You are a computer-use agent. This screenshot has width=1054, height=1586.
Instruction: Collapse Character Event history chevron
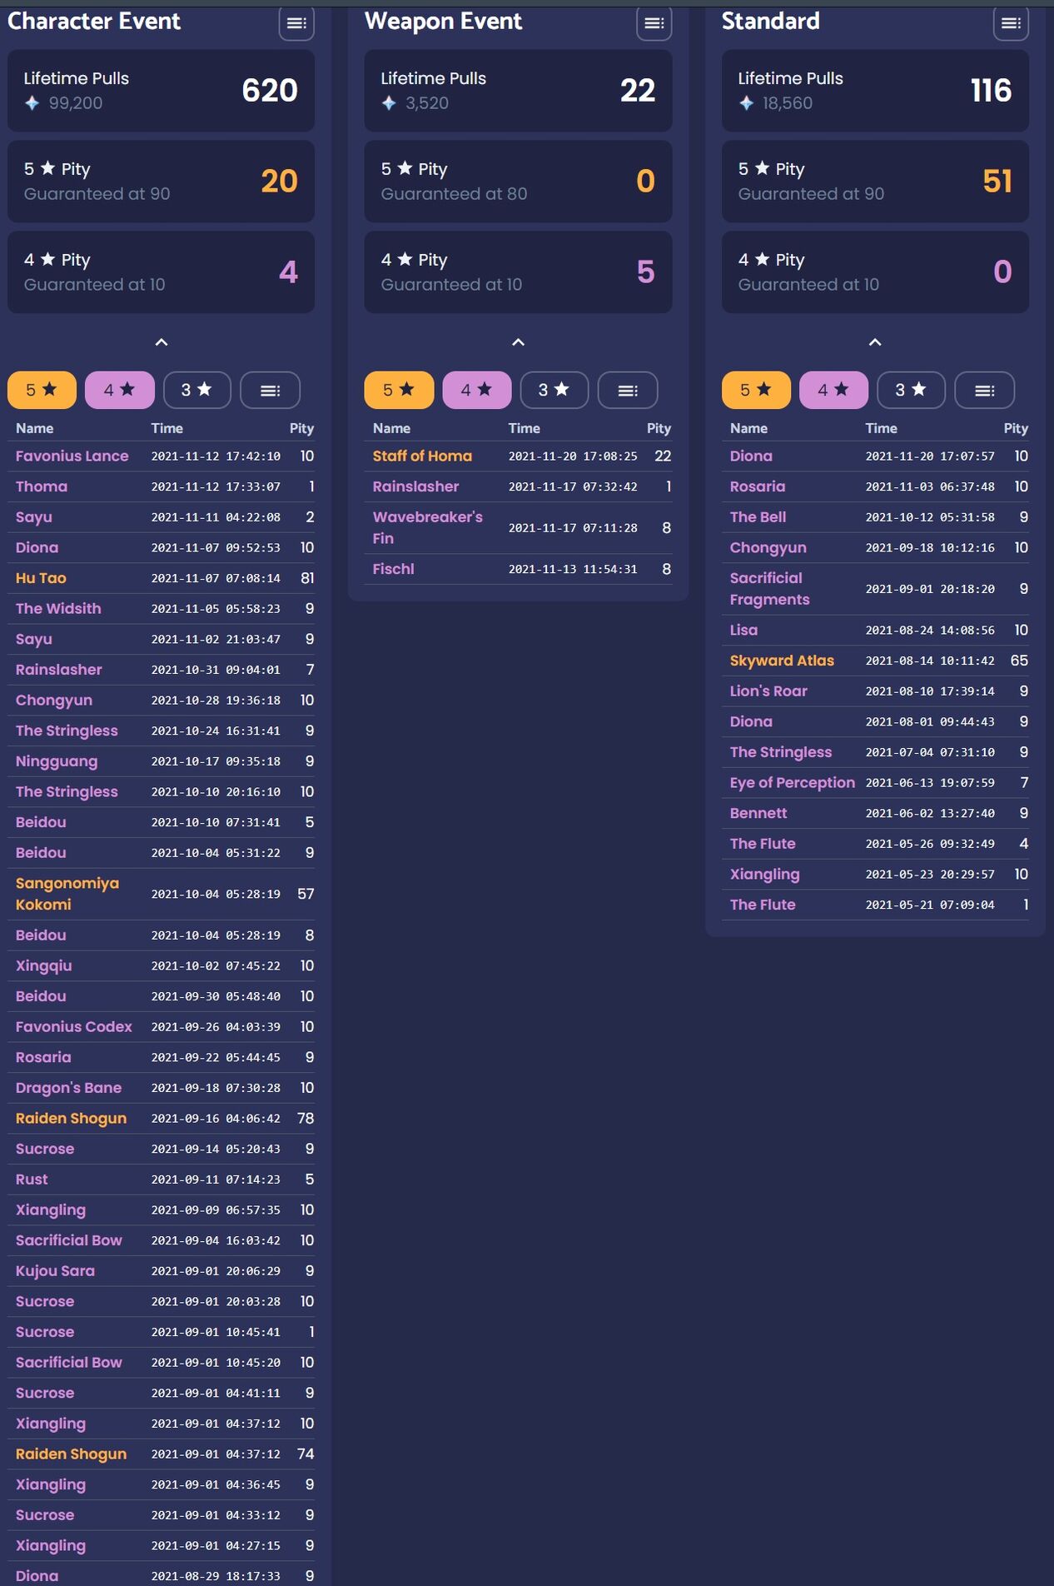pyautogui.click(x=162, y=342)
